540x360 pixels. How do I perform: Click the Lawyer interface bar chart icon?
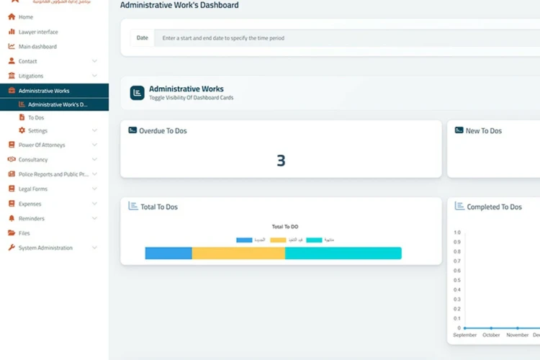click(12, 32)
